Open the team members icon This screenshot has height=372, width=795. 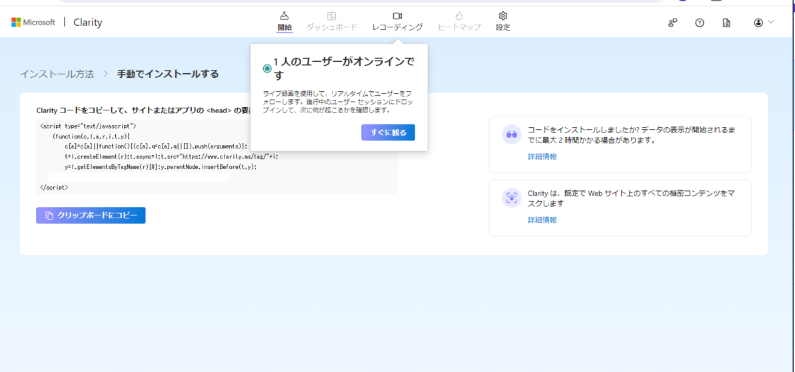673,22
